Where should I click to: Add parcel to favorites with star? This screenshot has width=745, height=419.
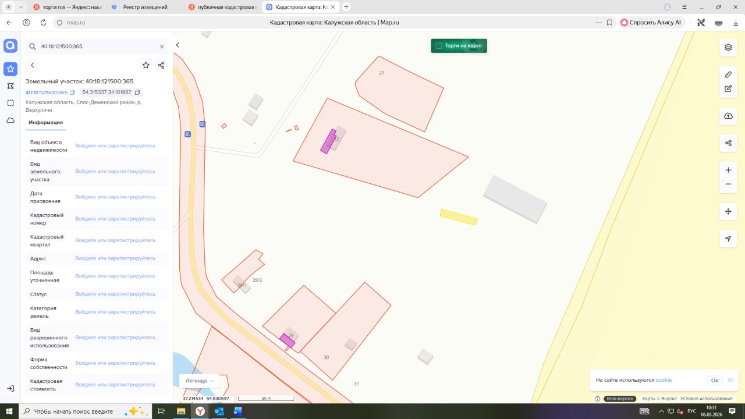point(146,65)
